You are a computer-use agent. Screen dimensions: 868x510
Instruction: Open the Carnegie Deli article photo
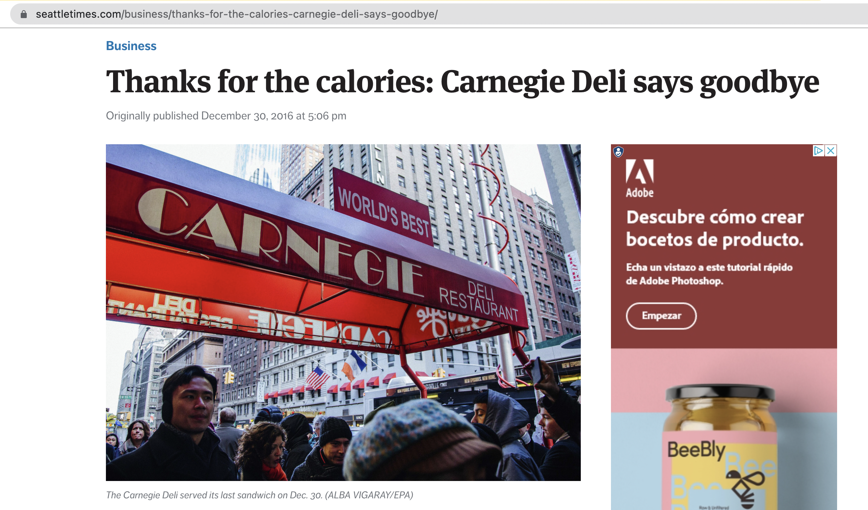point(343,312)
